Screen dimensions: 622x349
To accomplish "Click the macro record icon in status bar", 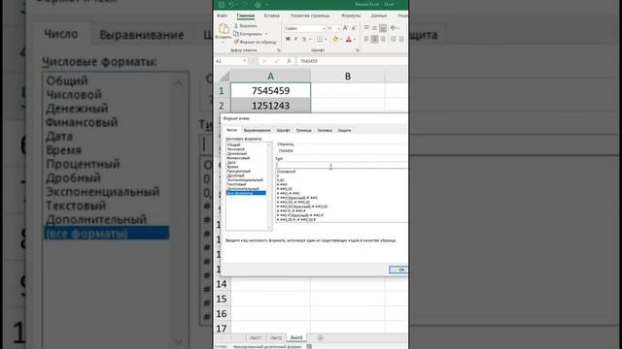I will (x=309, y=347).
